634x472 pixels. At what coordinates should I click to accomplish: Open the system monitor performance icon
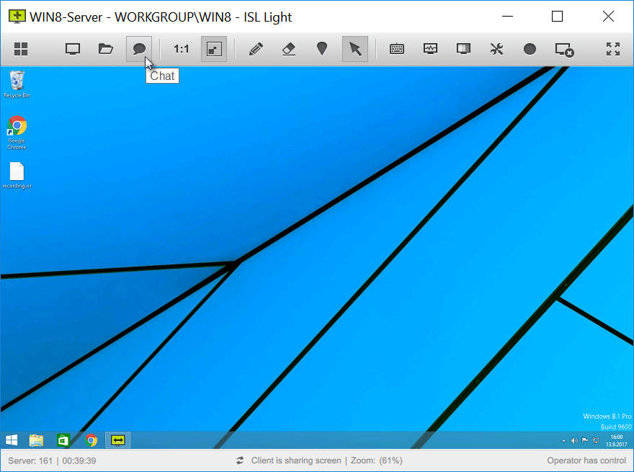pyautogui.click(x=430, y=49)
